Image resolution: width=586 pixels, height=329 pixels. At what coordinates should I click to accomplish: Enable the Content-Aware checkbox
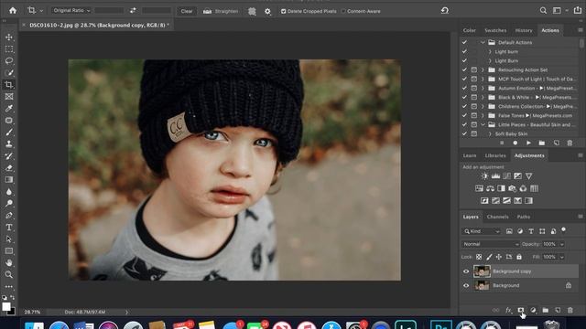pos(343,11)
